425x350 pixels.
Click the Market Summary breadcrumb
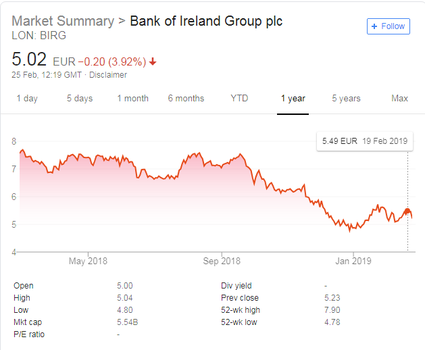[63, 21]
